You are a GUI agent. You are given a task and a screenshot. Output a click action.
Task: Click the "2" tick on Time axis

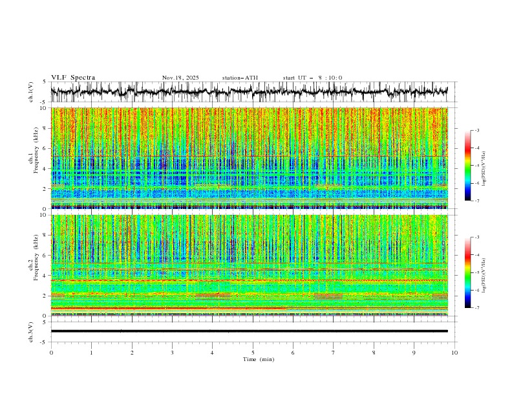132,353
